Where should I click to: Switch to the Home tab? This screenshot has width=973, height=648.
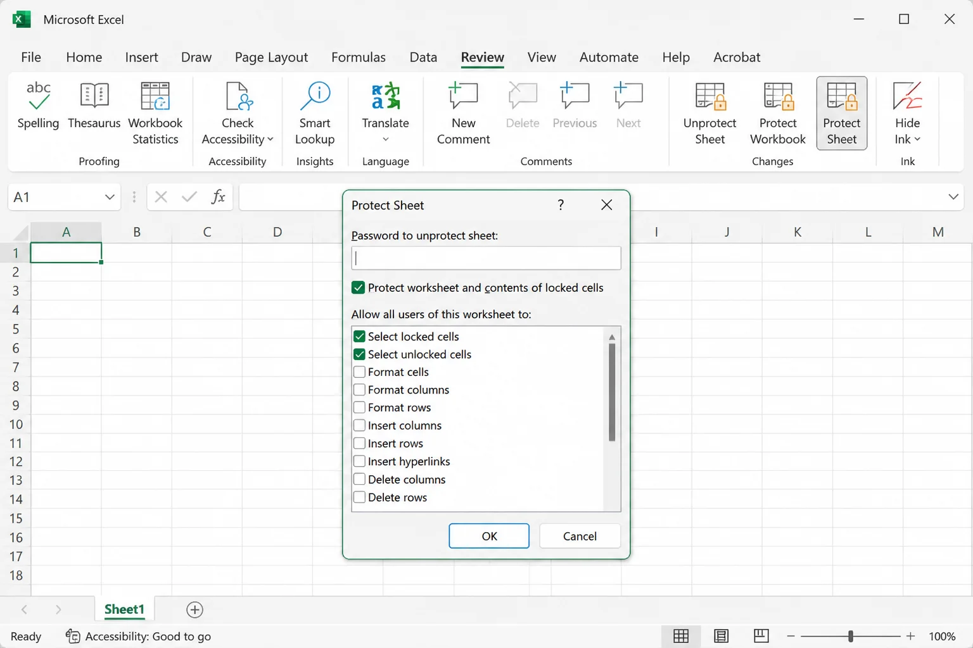click(84, 57)
